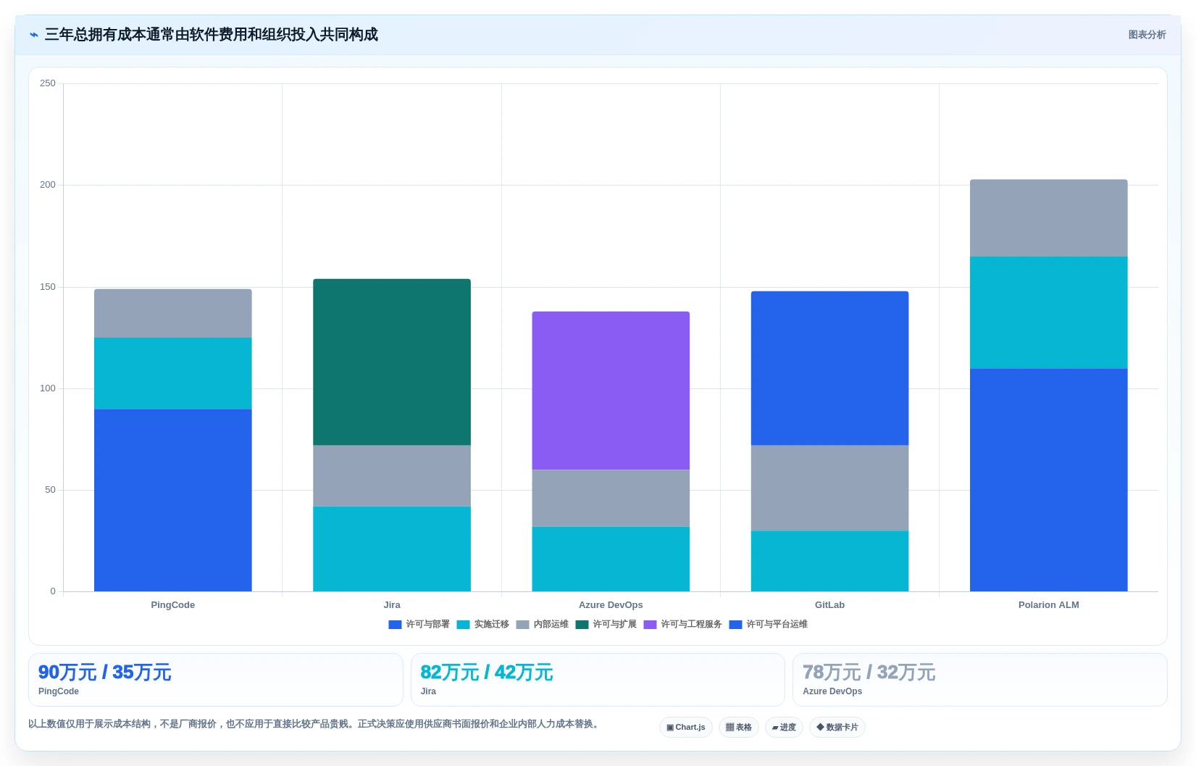Screen dimensions: 1196x766
Task: Click the cyan segment of the Azure DevOps bar
Action: pos(611,559)
